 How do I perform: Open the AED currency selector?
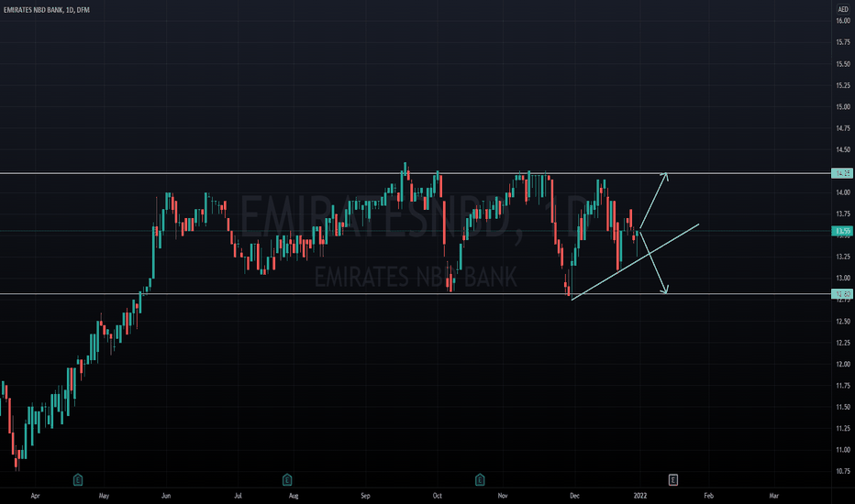tap(843, 9)
